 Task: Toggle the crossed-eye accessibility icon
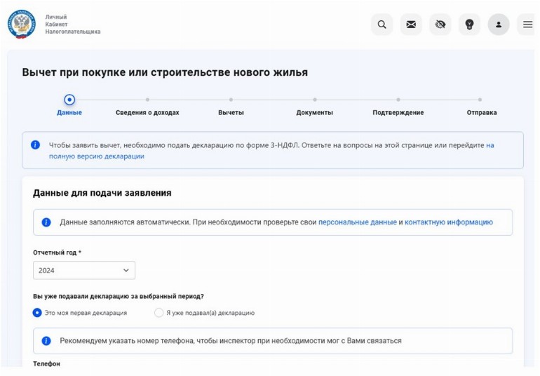(440, 25)
